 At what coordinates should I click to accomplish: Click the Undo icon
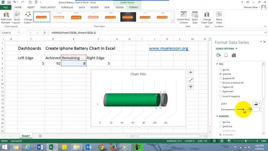click(15, 2)
